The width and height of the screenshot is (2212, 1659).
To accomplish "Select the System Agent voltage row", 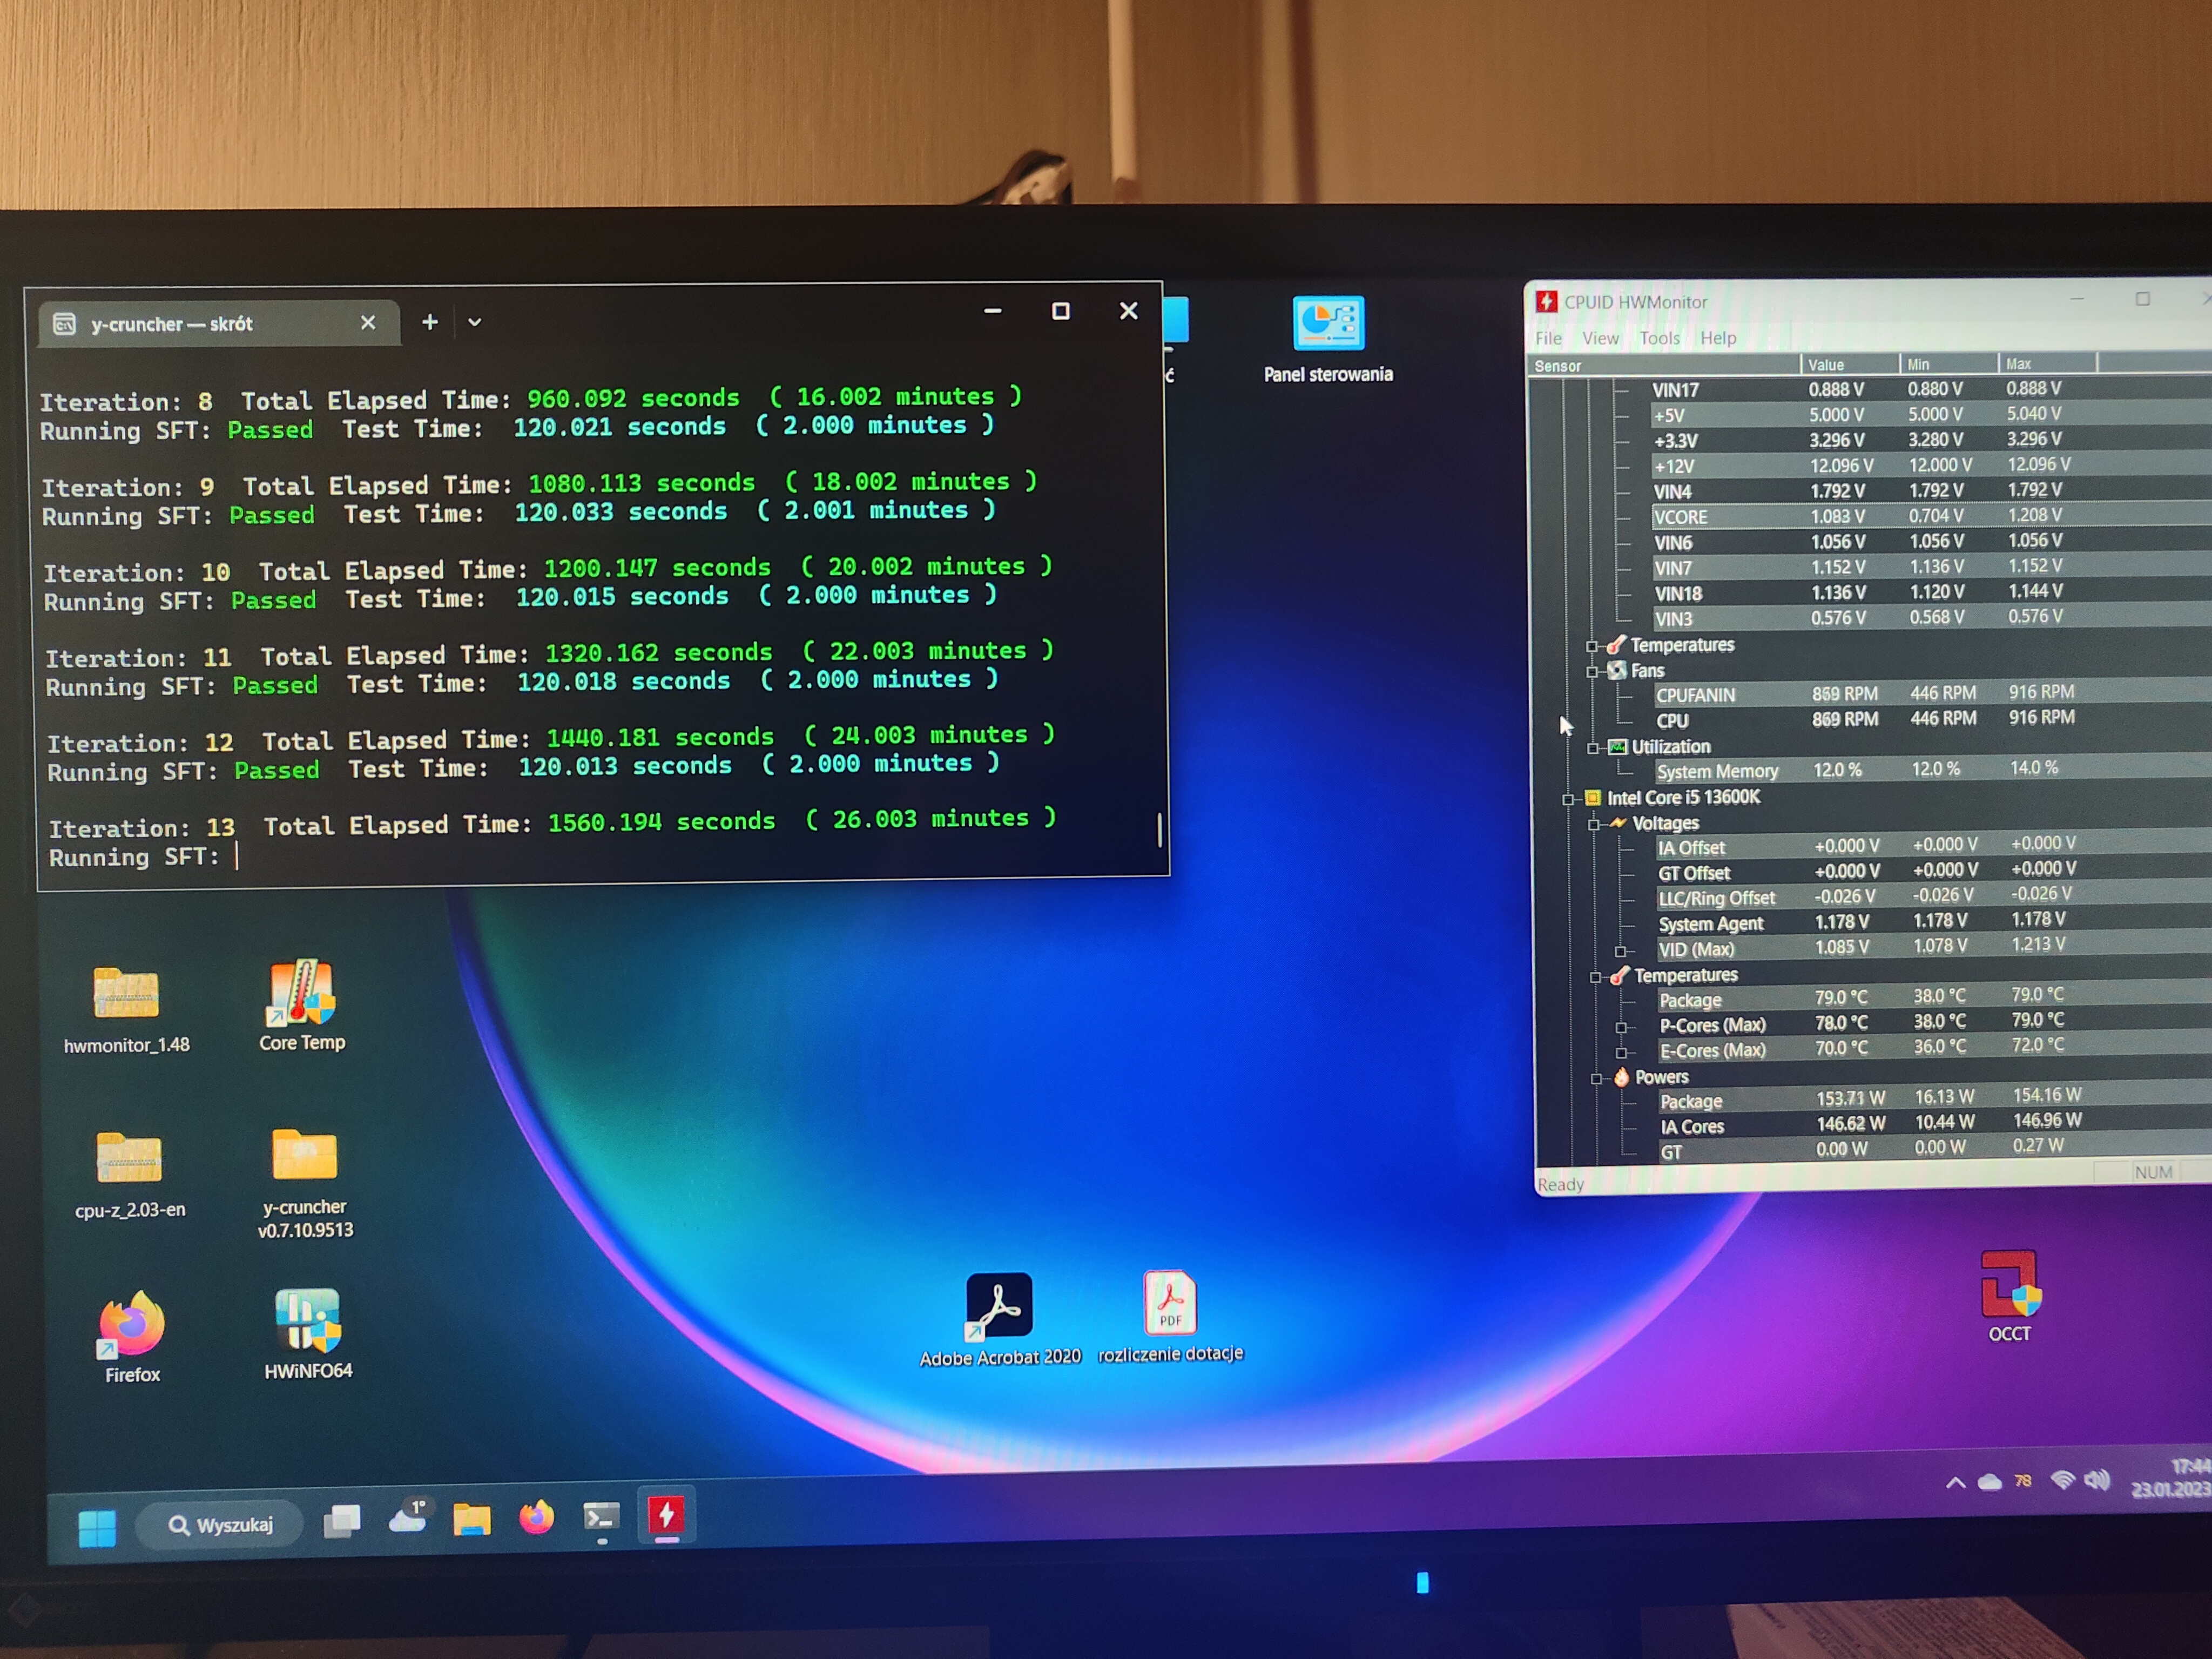I will pos(1933,922).
